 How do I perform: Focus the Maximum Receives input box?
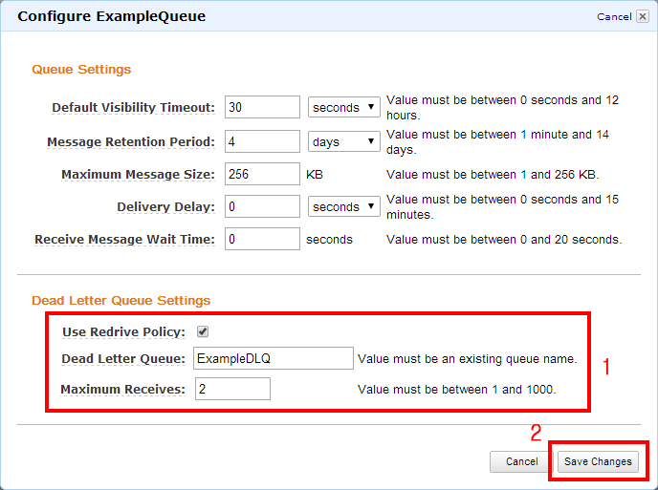click(x=232, y=389)
